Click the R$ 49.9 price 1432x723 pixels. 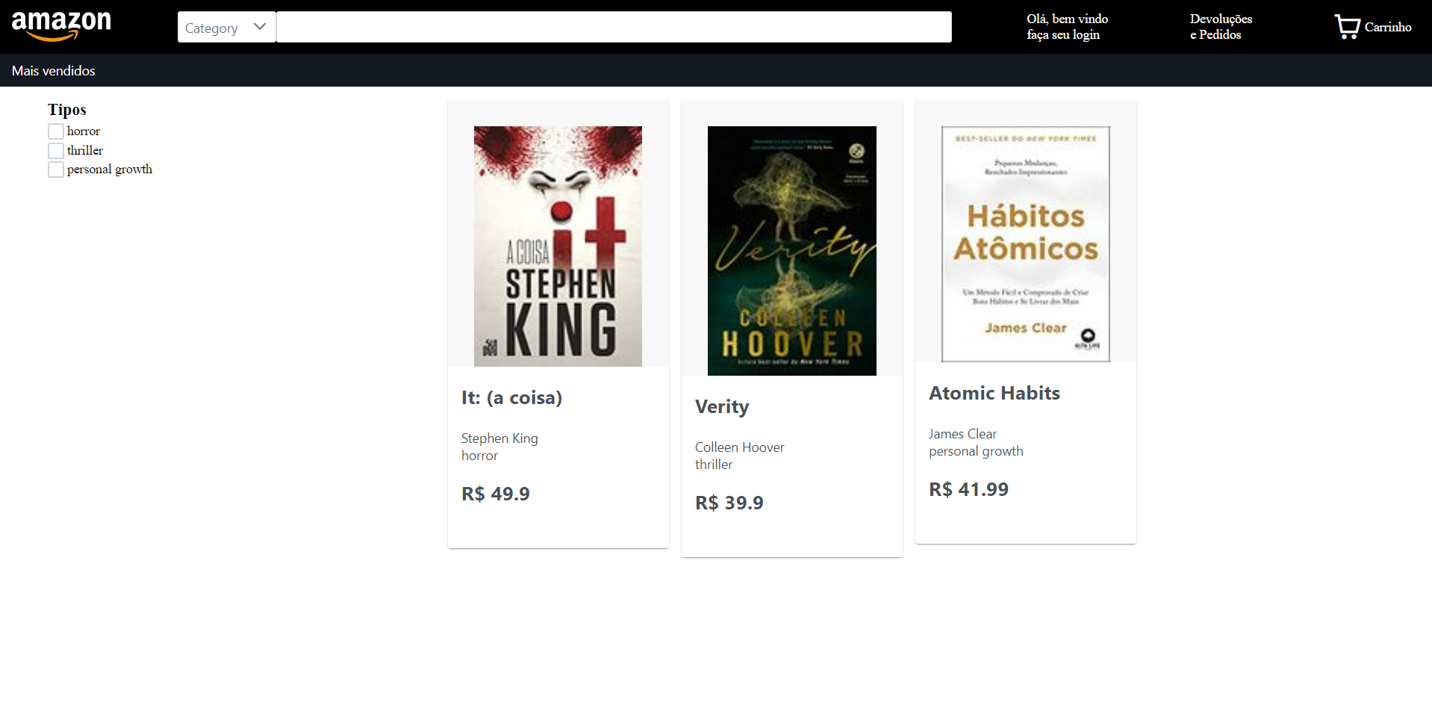point(495,494)
